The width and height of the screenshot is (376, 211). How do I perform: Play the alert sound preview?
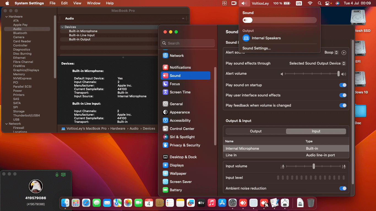coord(344,52)
